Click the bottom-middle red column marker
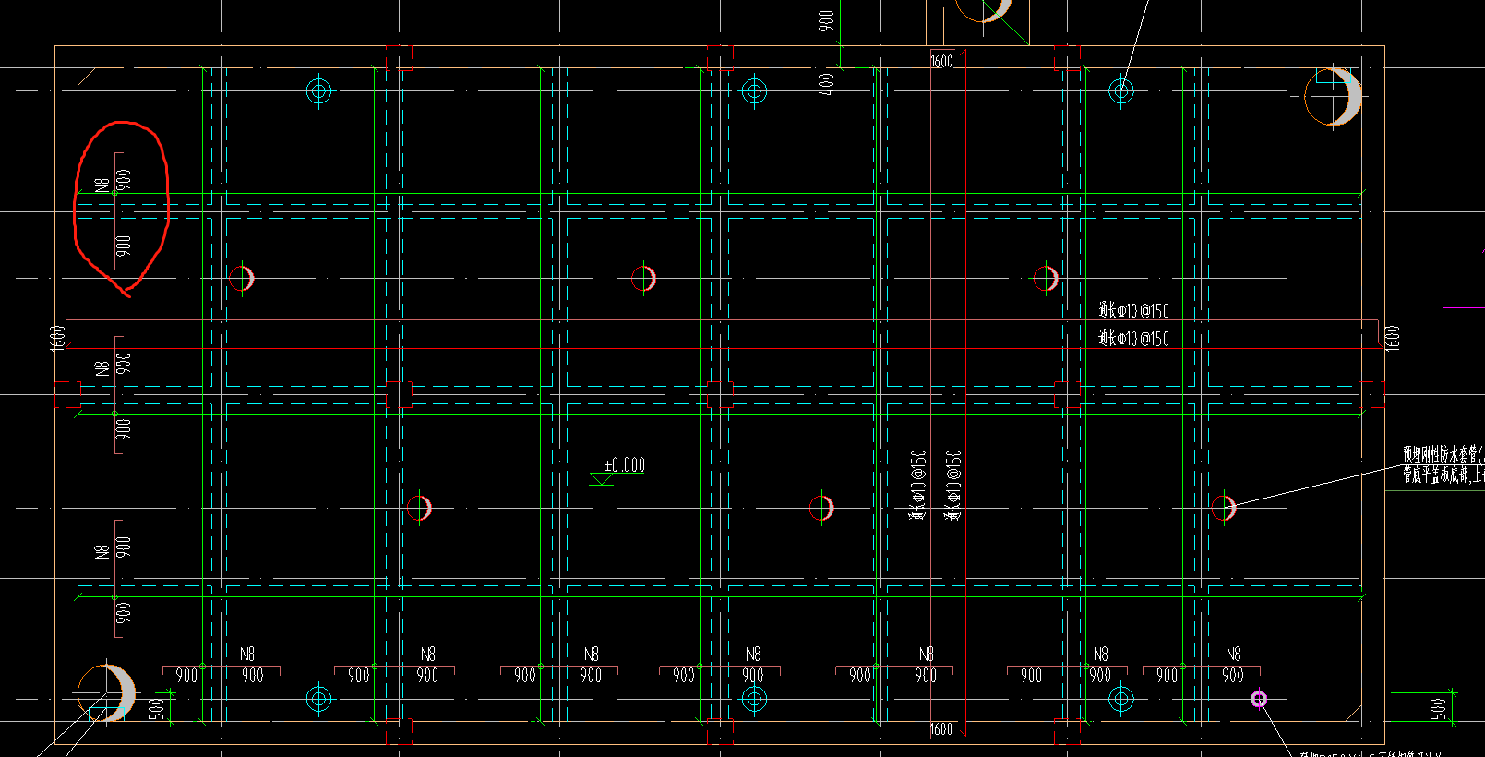 (x=720, y=731)
